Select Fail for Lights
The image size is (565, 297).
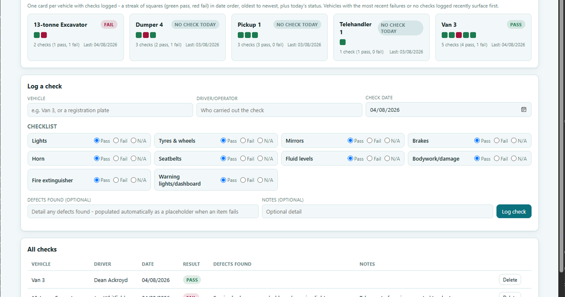pyautogui.click(x=116, y=141)
